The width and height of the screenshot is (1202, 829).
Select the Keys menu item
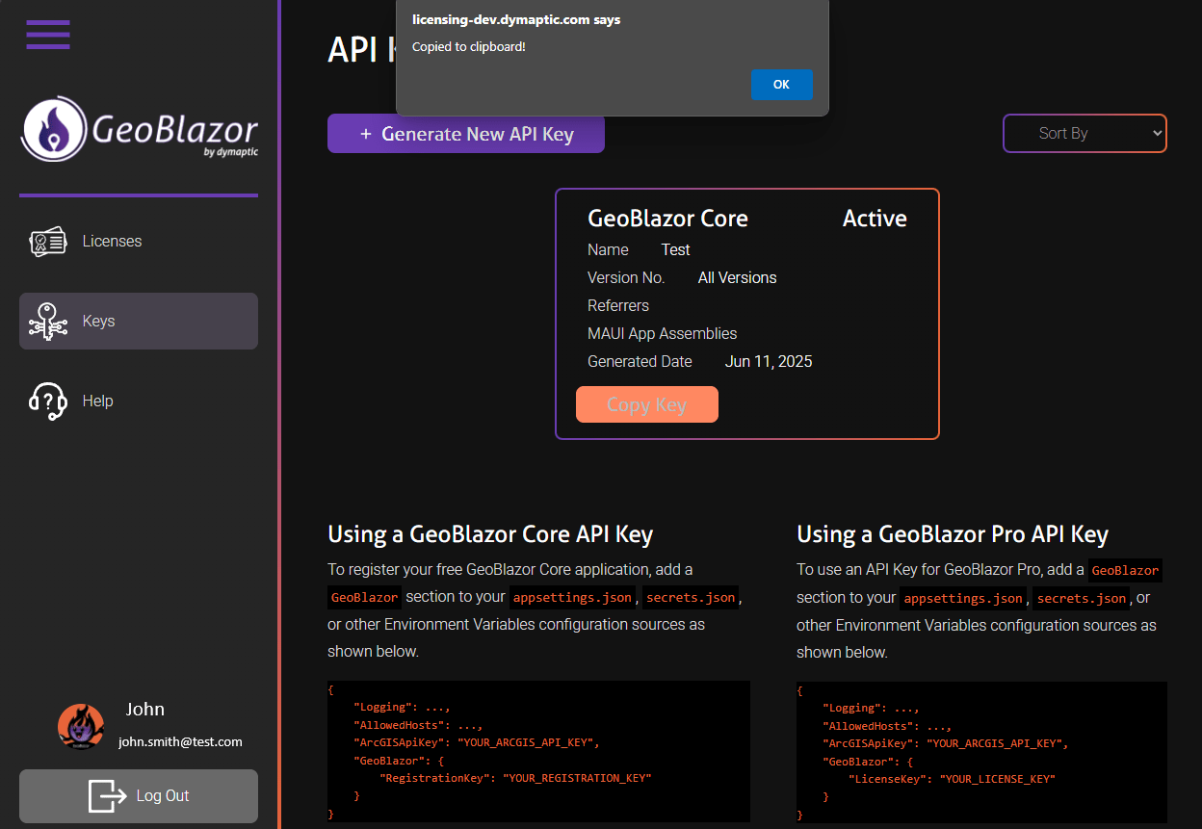(139, 322)
